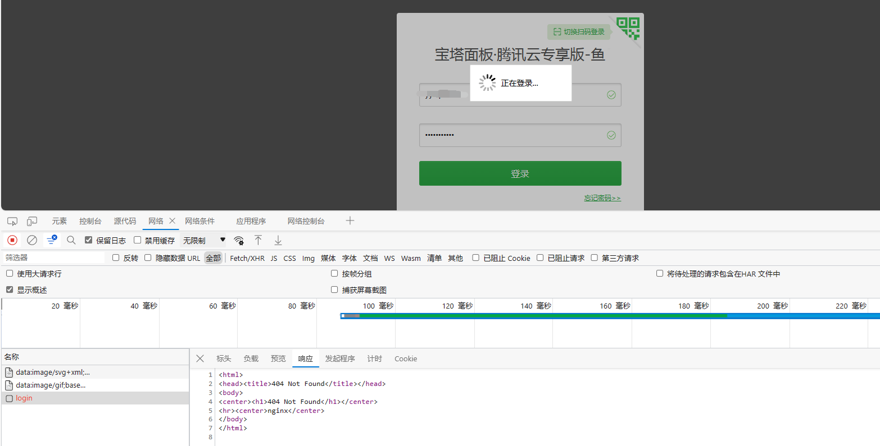The height and width of the screenshot is (446, 880).
Task: Filter by WS requests
Action: (389, 258)
